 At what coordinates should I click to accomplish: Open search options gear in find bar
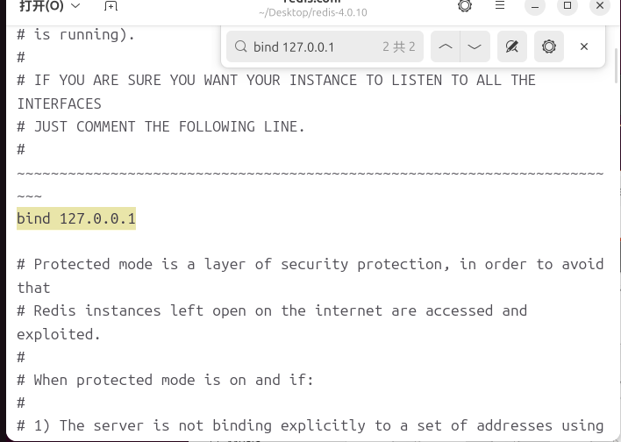click(549, 46)
